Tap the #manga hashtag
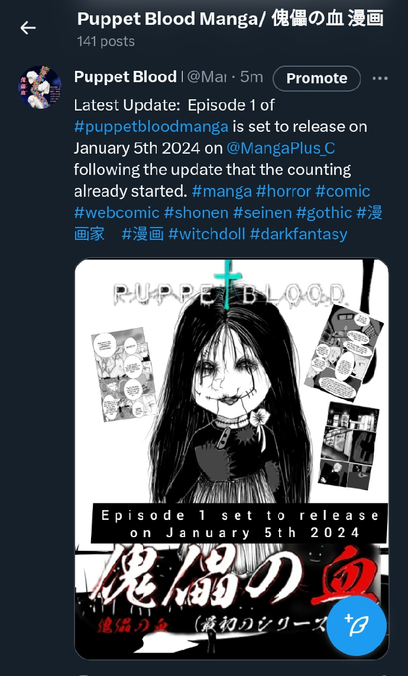Image resolution: width=408 pixels, height=676 pixels. 222,191
